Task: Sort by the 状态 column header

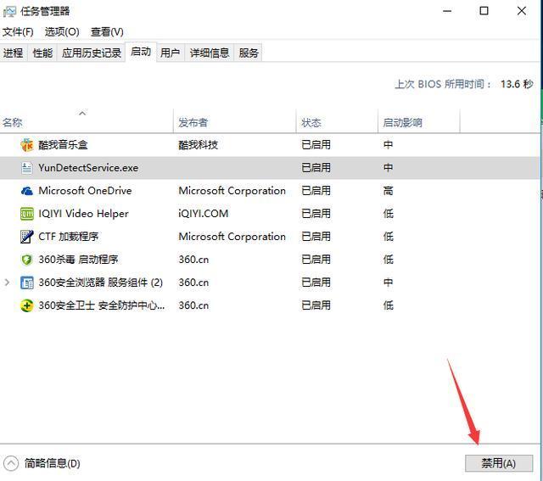Action: [x=337, y=120]
